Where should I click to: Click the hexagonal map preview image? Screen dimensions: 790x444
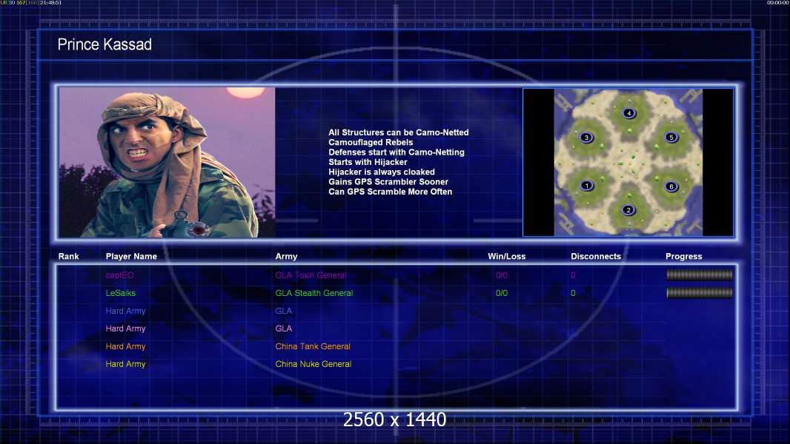pyautogui.click(x=628, y=162)
